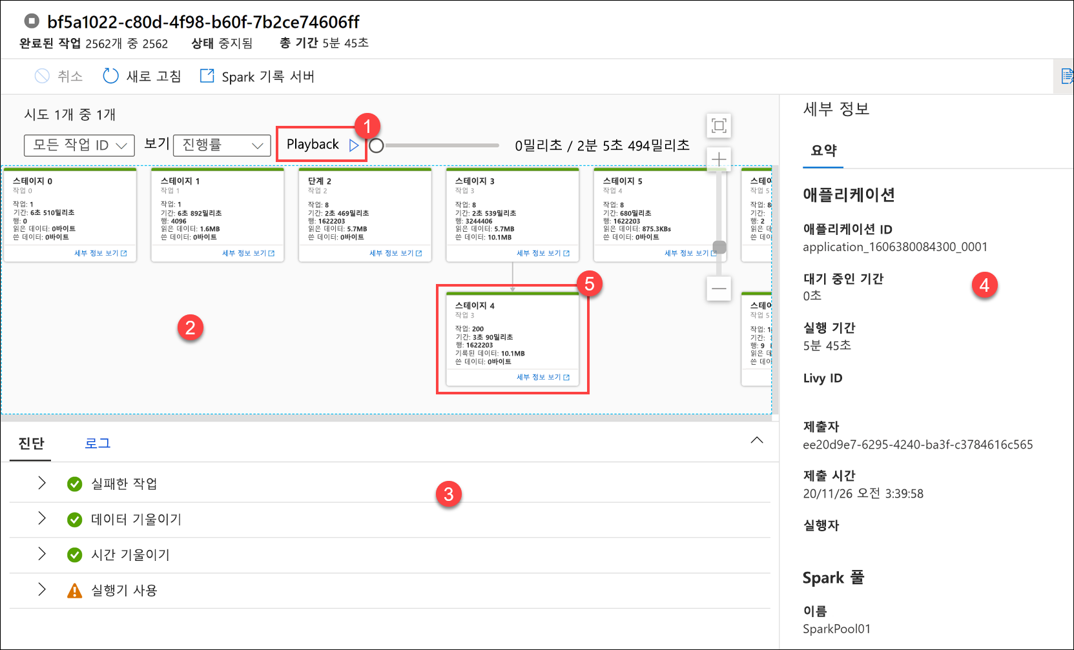Select the 스테이지 3 card title
This screenshot has height=650, width=1074.
coord(475,181)
